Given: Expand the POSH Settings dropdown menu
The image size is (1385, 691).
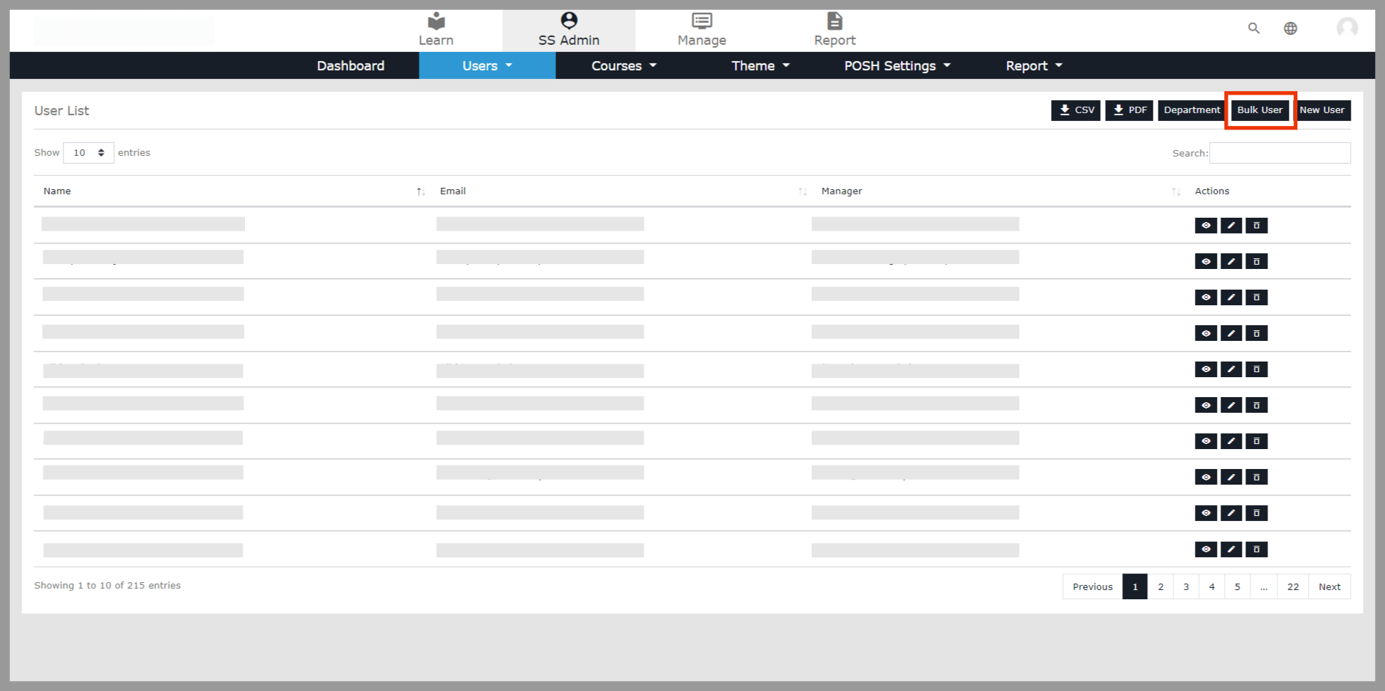Looking at the screenshot, I should [x=897, y=65].
